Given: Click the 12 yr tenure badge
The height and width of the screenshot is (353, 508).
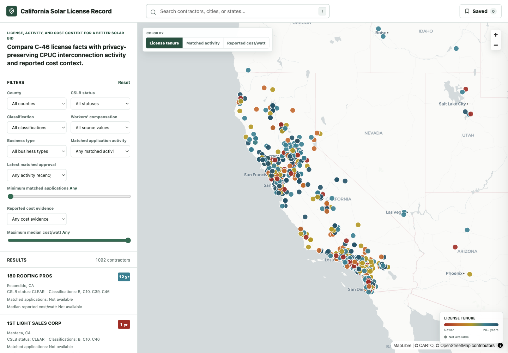Looking at the screenshot, I should 124,277.
